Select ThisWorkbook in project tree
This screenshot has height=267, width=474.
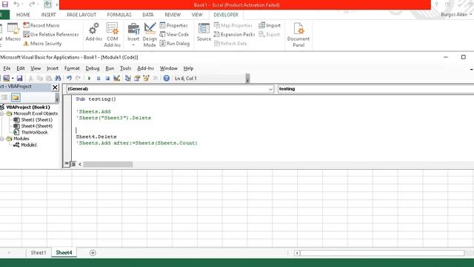click(x=30, y=132)
